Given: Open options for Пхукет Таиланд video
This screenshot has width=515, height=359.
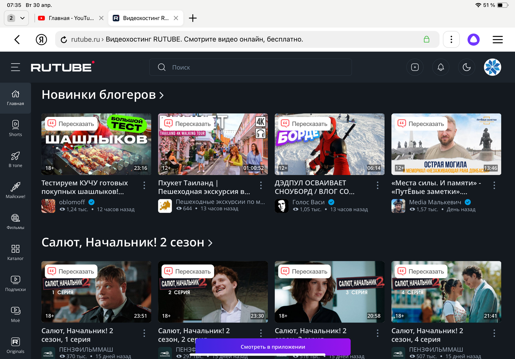Looking at the screenshot, I should [261, 185].
